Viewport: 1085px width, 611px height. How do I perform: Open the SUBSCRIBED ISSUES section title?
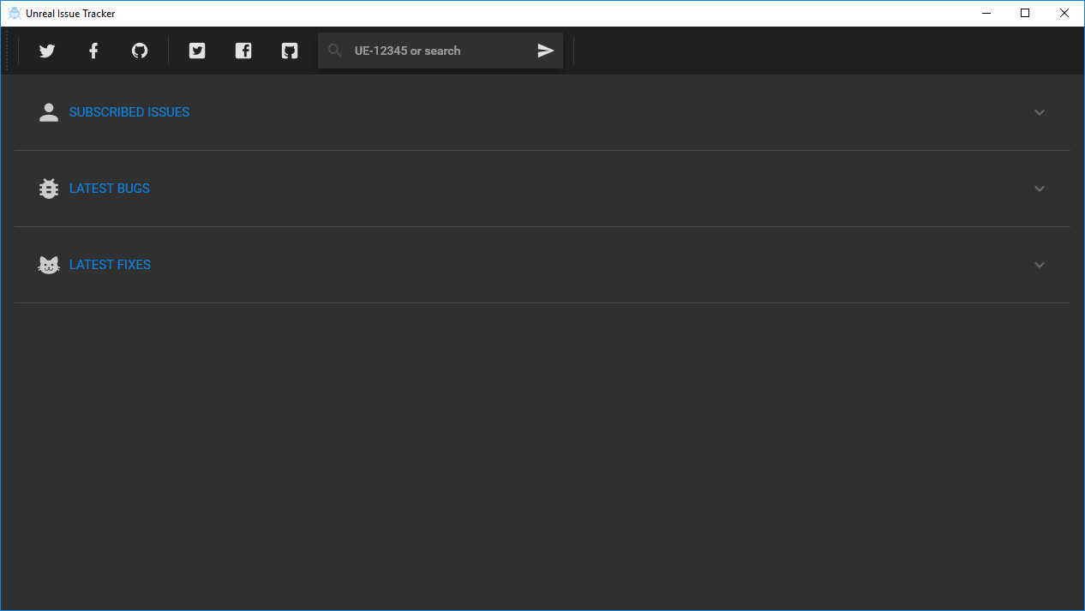(x=129, y=112)
